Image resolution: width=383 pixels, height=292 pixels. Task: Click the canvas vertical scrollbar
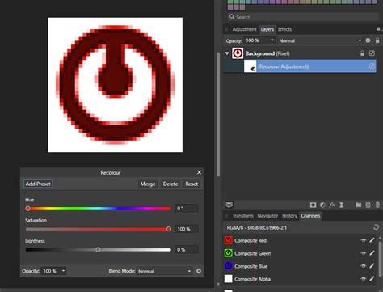tap(218, 114)
